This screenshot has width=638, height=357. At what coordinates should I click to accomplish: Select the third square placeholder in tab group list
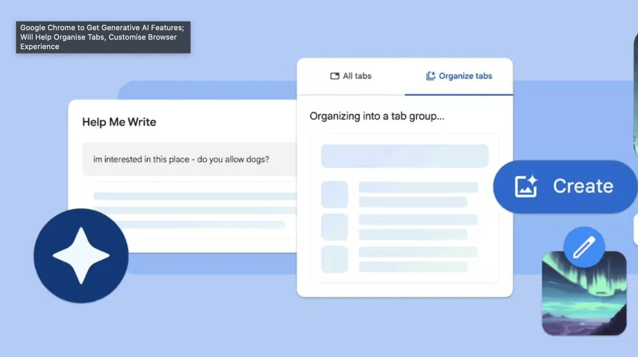click(x=335, y=259)
